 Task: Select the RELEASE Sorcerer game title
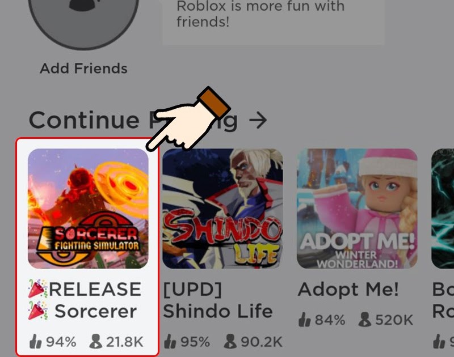click(85, 300)
